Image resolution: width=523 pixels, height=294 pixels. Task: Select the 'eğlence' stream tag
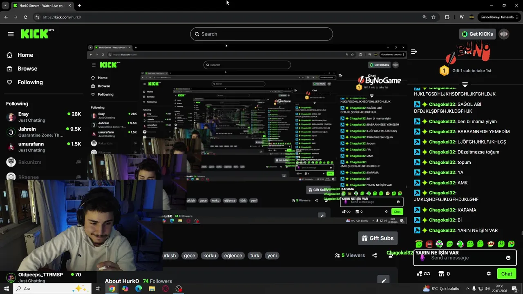pos(233,256)
